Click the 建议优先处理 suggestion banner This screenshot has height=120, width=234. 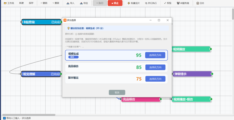(x=117, y=28)
